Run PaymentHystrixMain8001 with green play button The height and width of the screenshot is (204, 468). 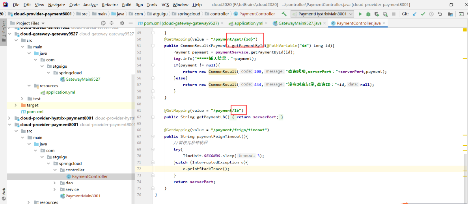tap(360, 14)
